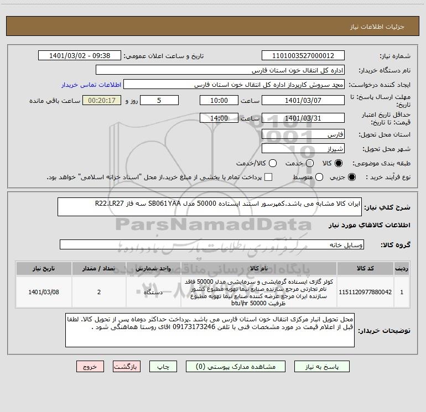Click the quantity cell showing 2

(x=99, y=292)
